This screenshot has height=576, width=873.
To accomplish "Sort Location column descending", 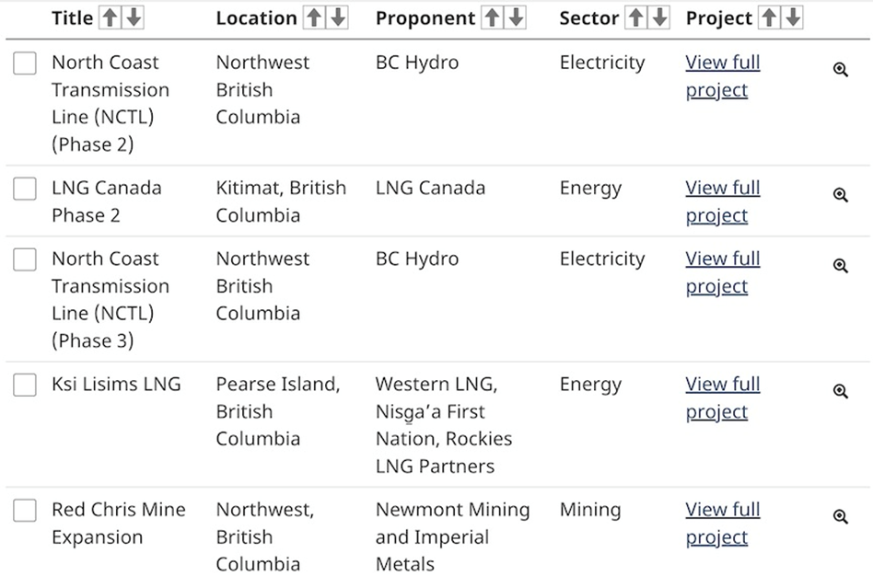I will 338,17.
